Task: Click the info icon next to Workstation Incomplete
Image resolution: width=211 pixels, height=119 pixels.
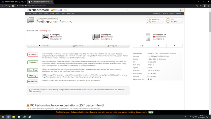Action: coord(164,39)
